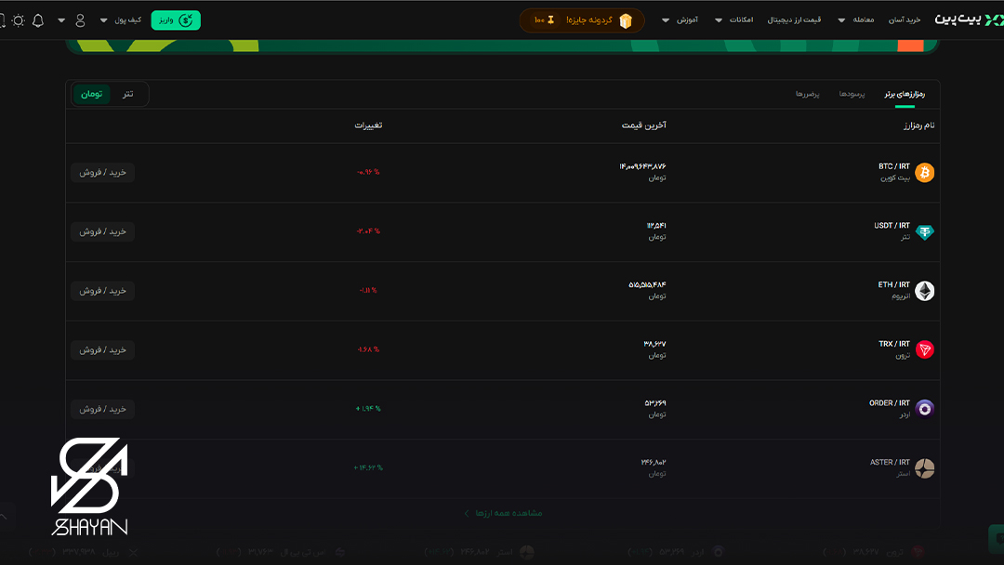Select the ASTER coin icon
1004x565 pixels.
click(x=924, y=467)
